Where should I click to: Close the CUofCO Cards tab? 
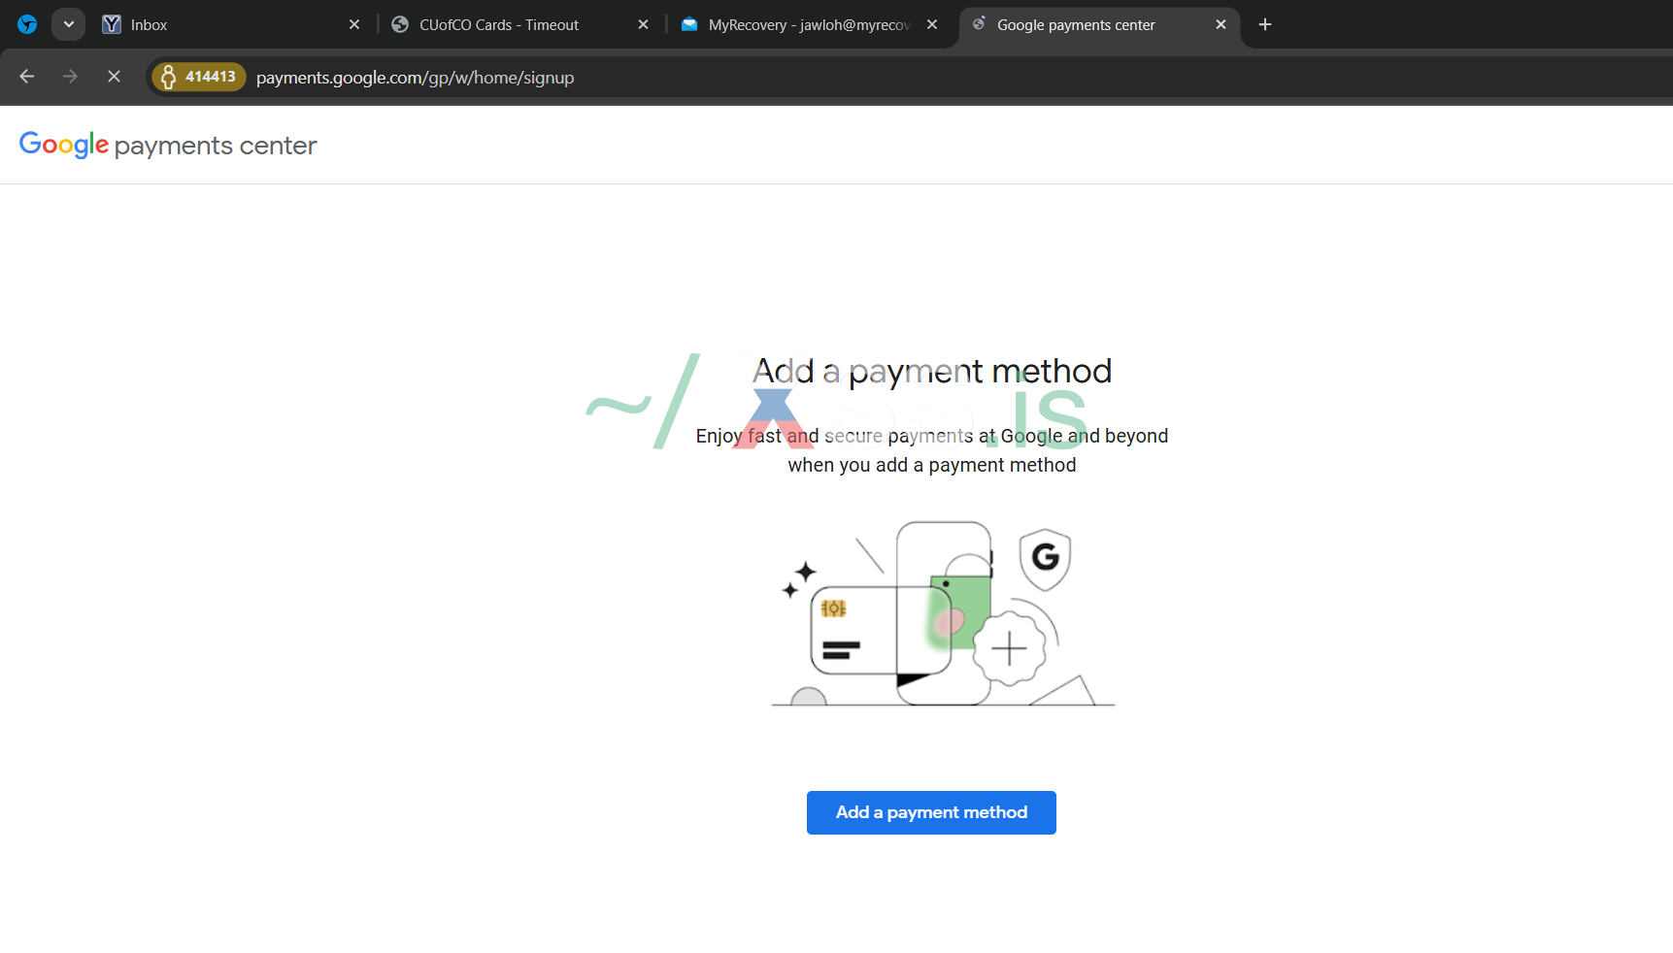(643, 25)
